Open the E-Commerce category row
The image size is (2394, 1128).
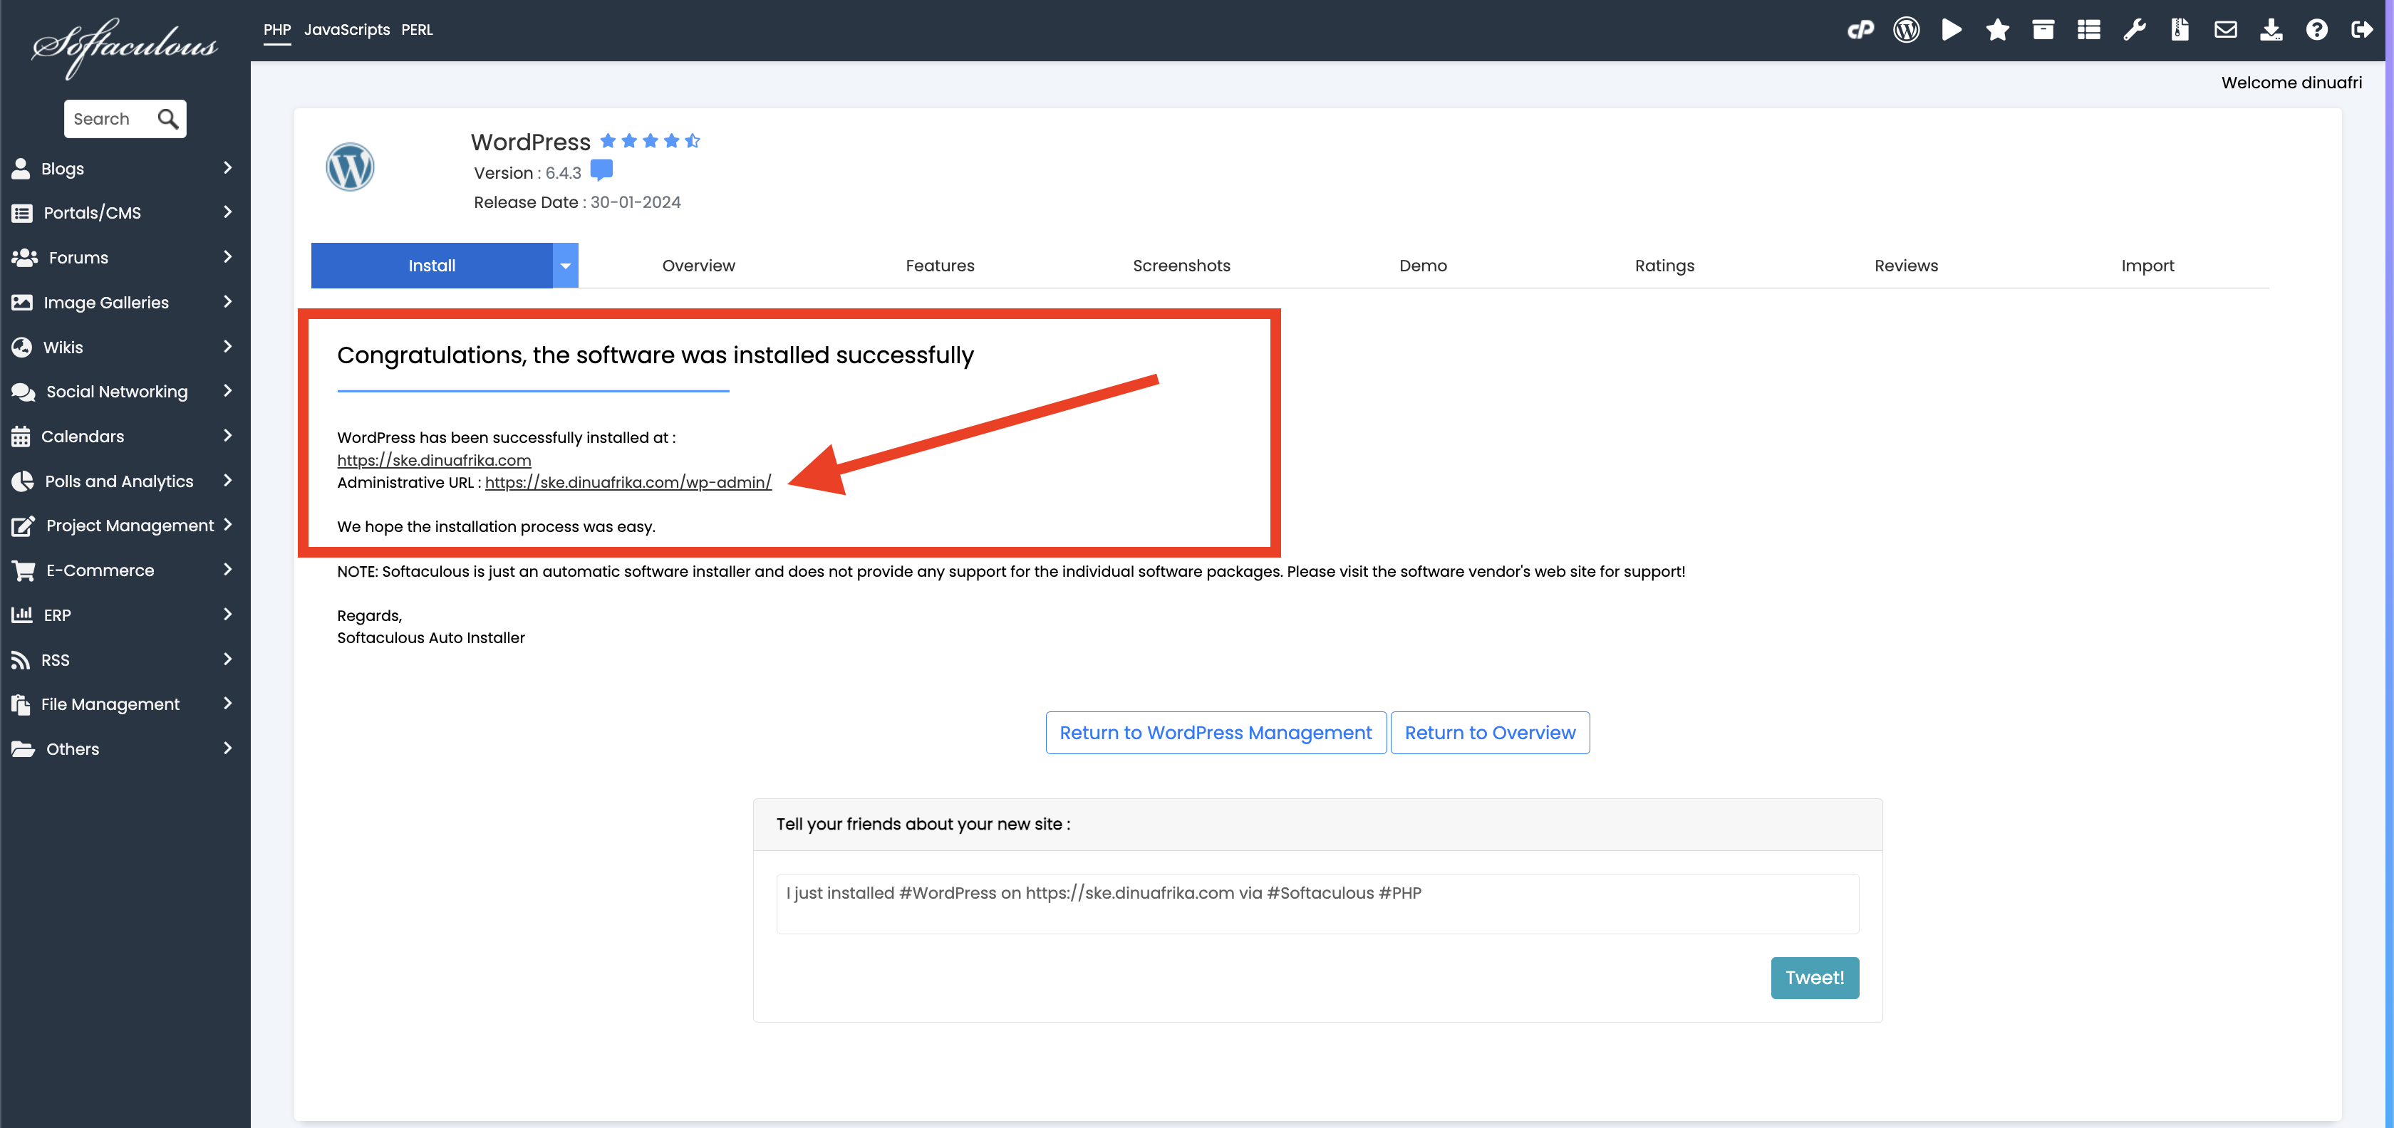coord(125,570)
